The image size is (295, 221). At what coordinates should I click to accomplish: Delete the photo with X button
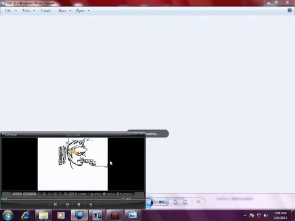tap(198, 202)
